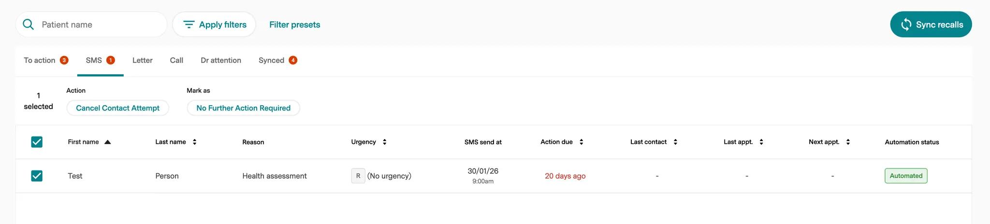
Task: Click the Last appt. sort arrows
Action: coord(761,142)
